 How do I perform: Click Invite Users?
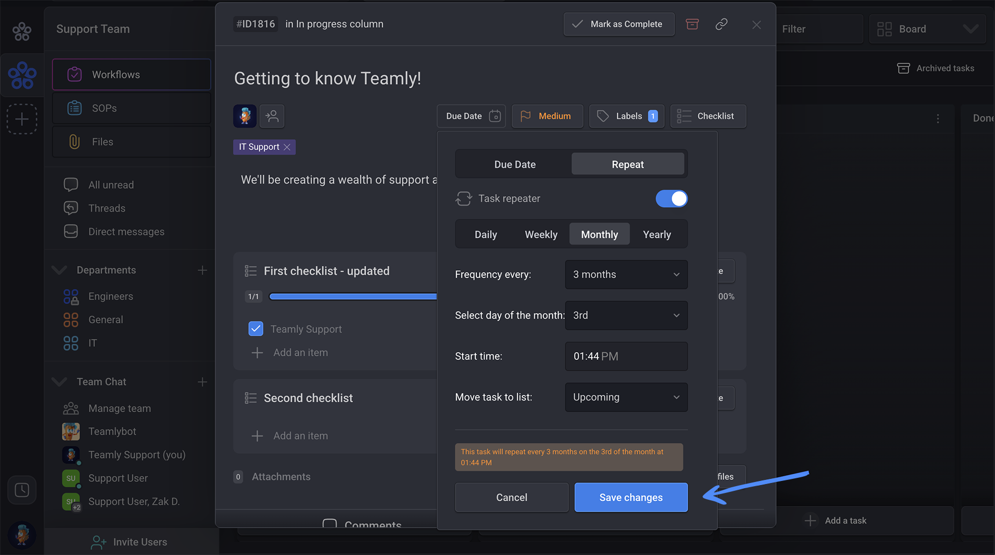(130, 542)
